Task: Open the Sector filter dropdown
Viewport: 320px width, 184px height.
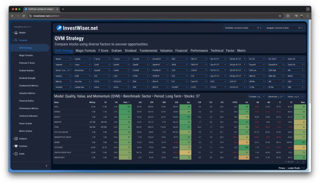Action: 63,70
